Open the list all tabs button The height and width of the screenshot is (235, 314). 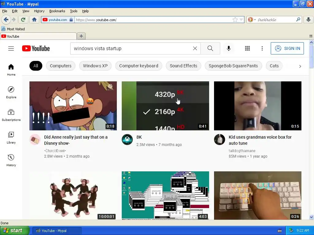pyautogui.click(x=311, y=36)
